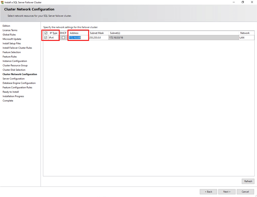Click the Next button
The width and height of the screenshot is (257, 197).
tap(227, 192)
